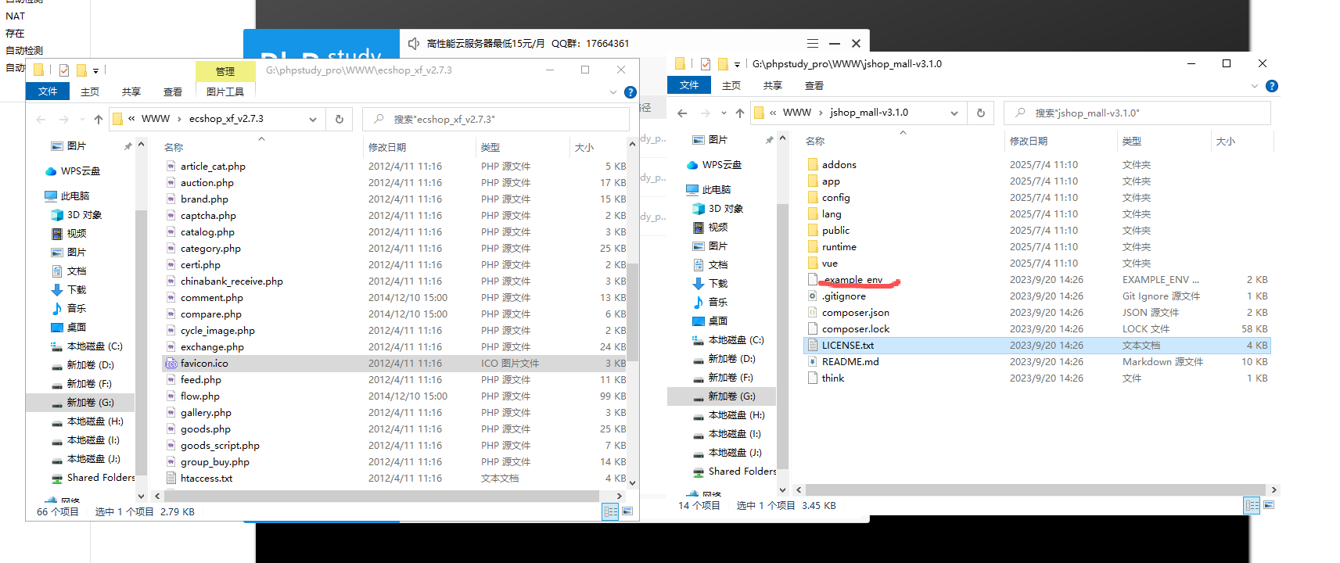Screen dimensions: 1340x563
Task: Click the forward arrow in jshop_mall window
Action: (706, 113)
